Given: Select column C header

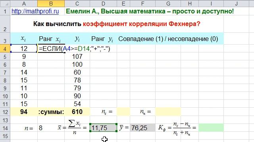Looking at the screenshot, I should pyautogui.click(x=77, y=4).
